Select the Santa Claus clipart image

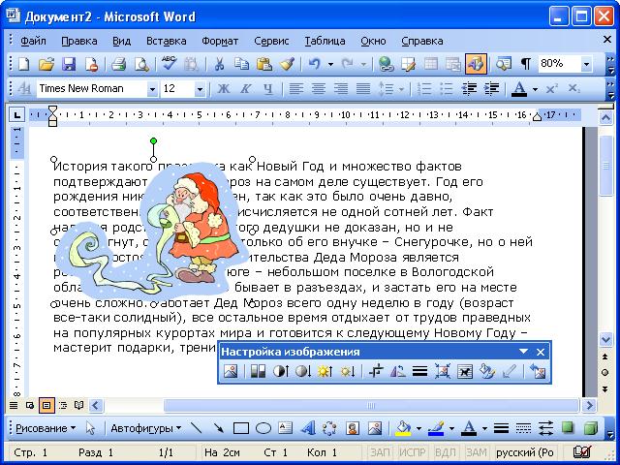pos(152,232)
